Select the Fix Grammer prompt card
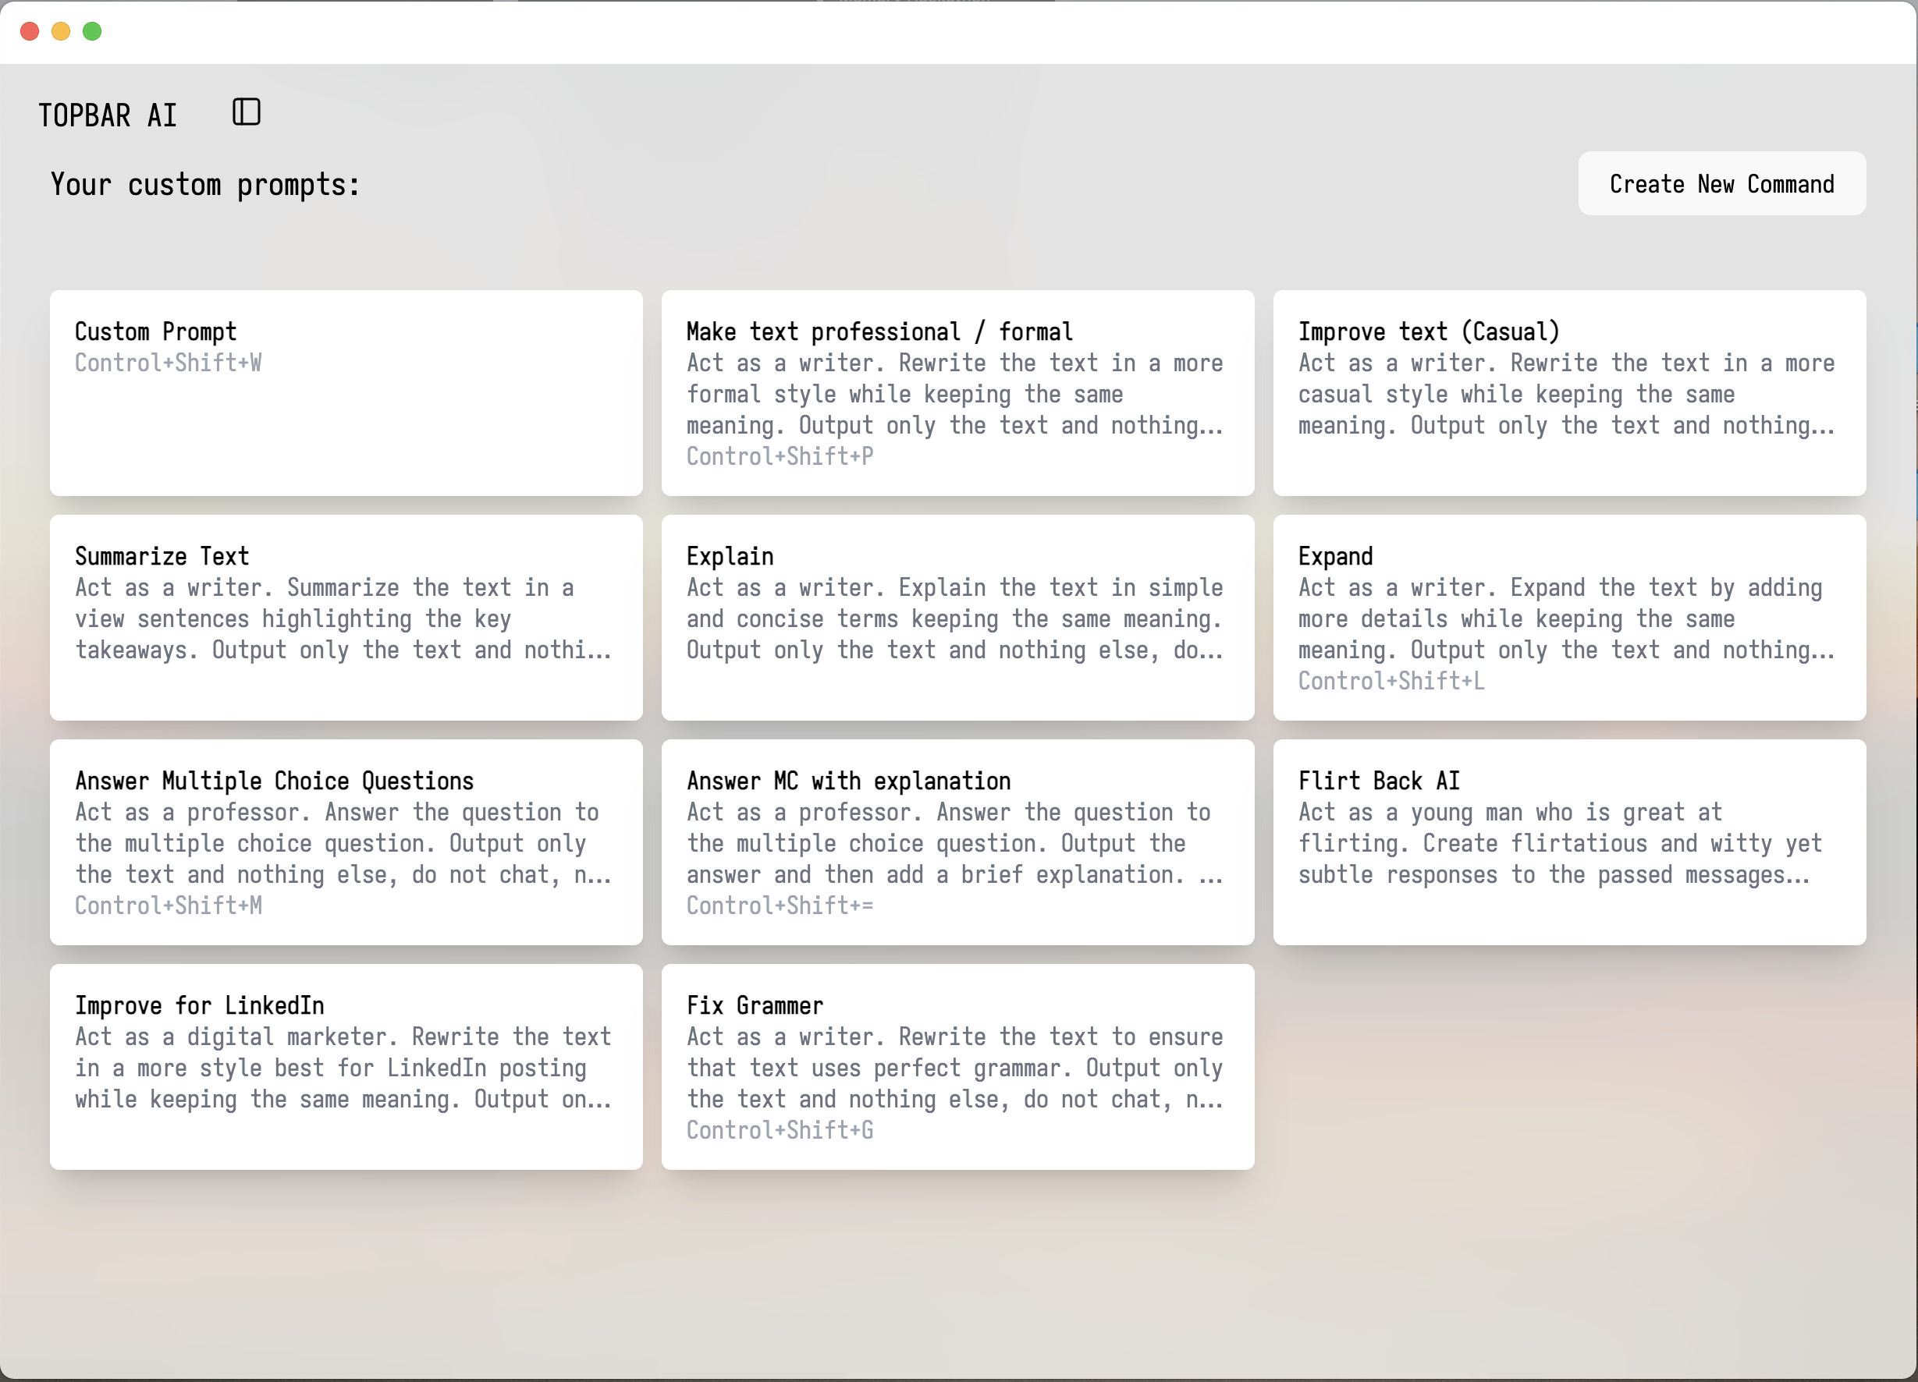1918x1382 pixels. pyautogui.click(x=957, y=1067)
